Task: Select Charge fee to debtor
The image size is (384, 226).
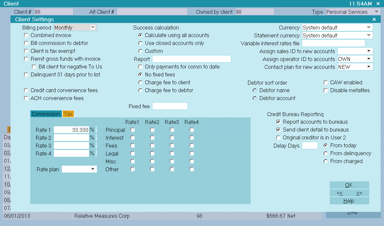Action: [140, 90]
